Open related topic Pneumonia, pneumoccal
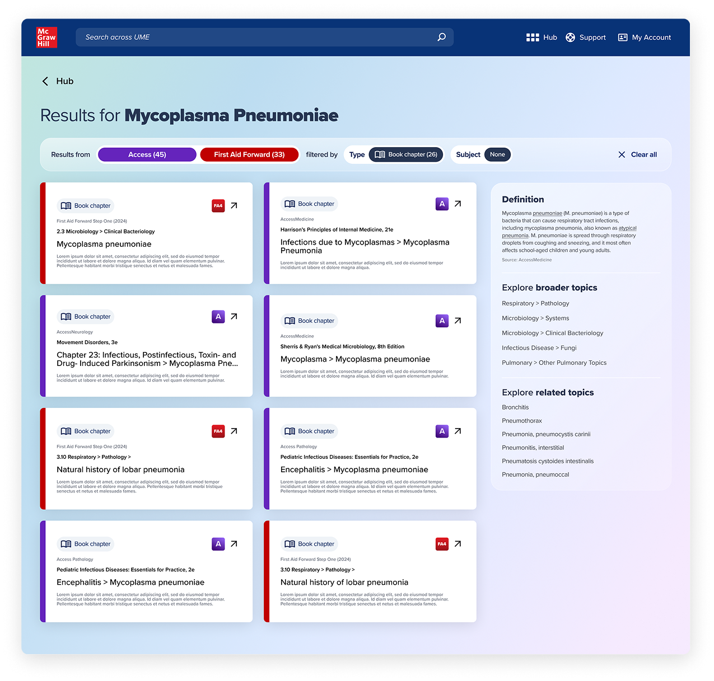 point(535,475)
